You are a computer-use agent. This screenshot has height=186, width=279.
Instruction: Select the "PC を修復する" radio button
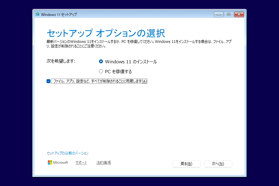(101, 71)
